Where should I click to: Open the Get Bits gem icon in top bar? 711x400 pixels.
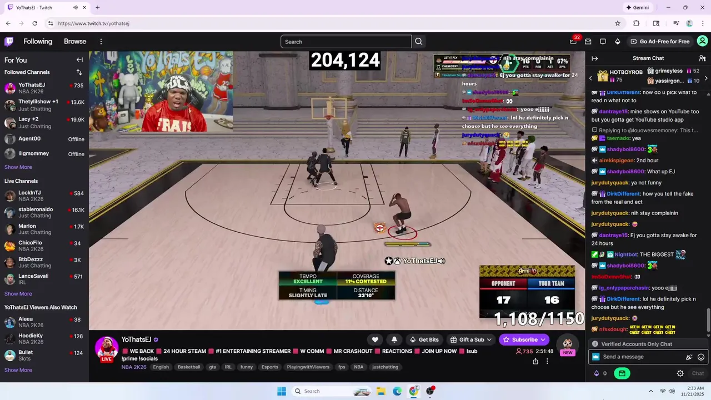pyautogui.click(x=617, y=42)
